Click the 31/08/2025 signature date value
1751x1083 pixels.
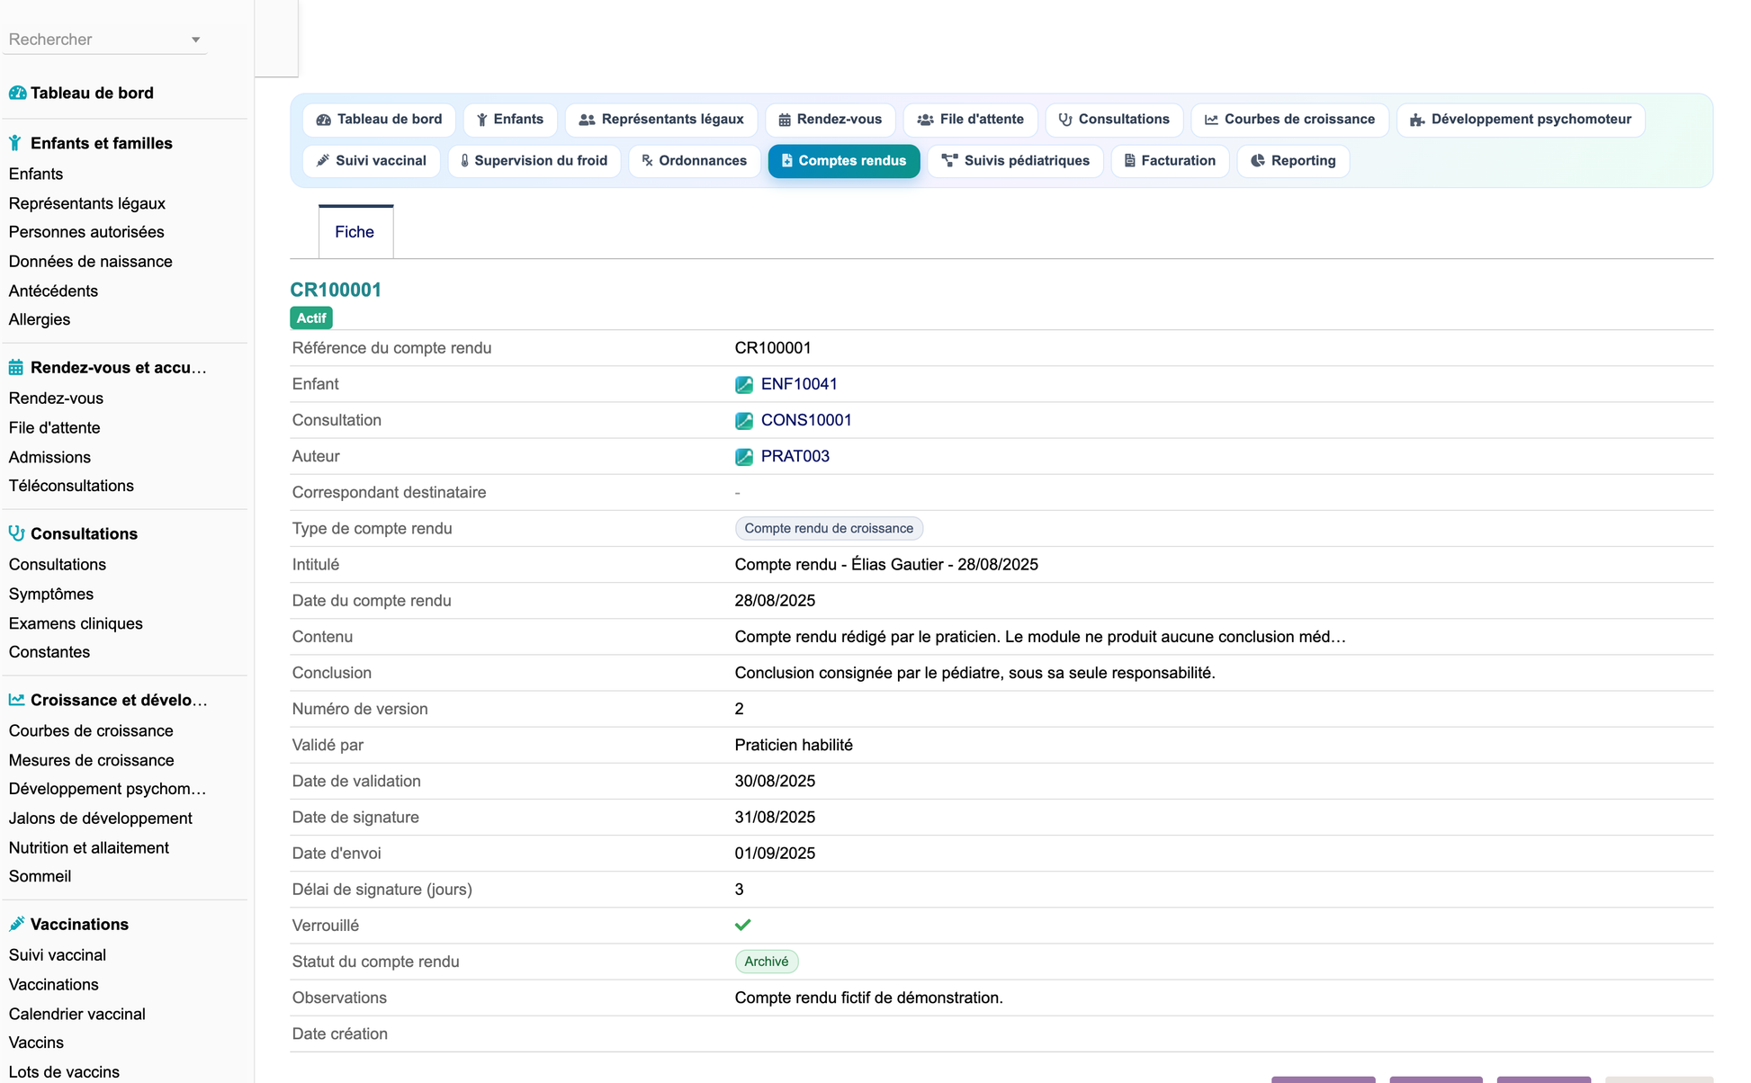(x=775, y=817)
